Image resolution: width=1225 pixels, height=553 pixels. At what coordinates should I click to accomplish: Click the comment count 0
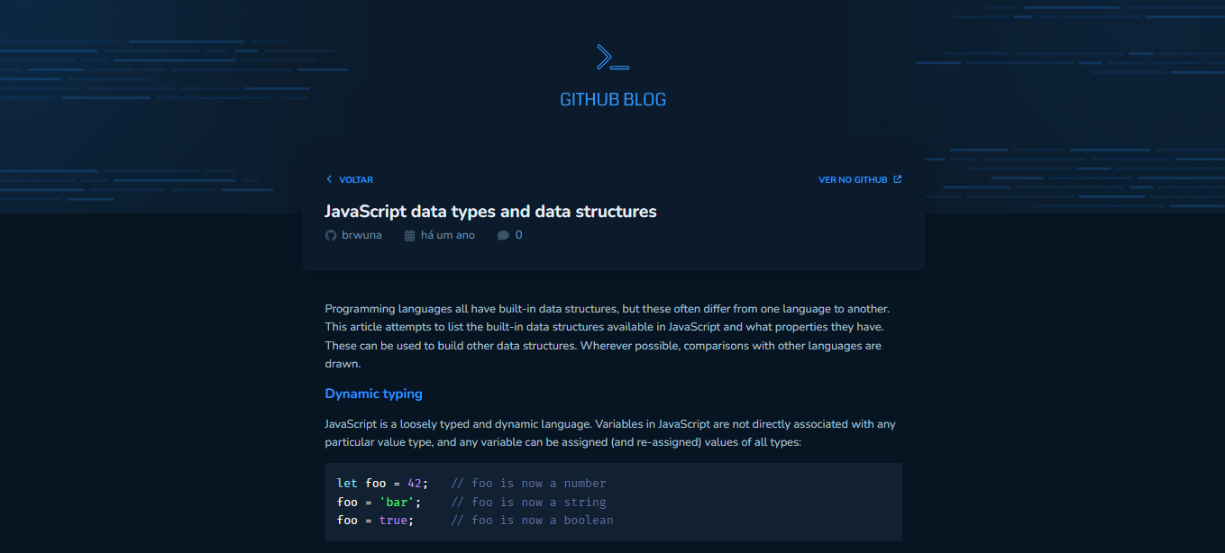518,235
